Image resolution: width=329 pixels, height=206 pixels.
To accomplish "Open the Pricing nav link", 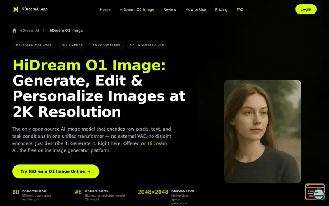I will [221, 9].
